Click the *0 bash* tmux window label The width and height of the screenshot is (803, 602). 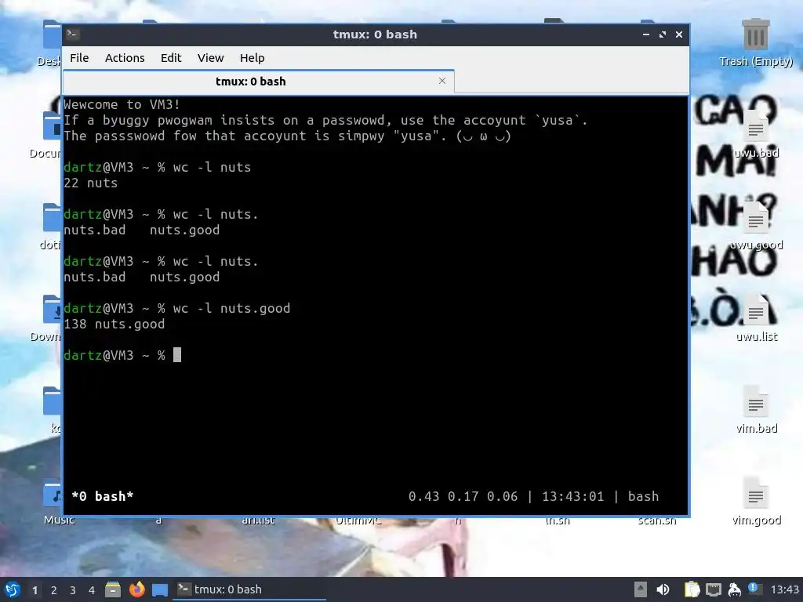[x=103, y=496]
